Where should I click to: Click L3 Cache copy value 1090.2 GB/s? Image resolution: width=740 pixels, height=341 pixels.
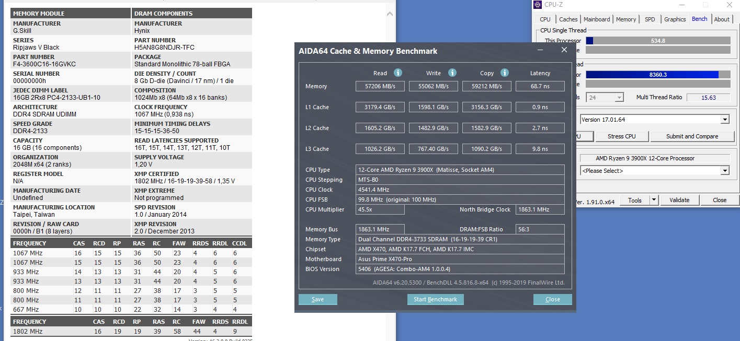(x=487, y=149)
